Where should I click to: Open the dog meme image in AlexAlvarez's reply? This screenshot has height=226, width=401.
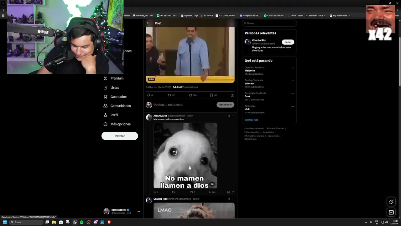[185, 156]
